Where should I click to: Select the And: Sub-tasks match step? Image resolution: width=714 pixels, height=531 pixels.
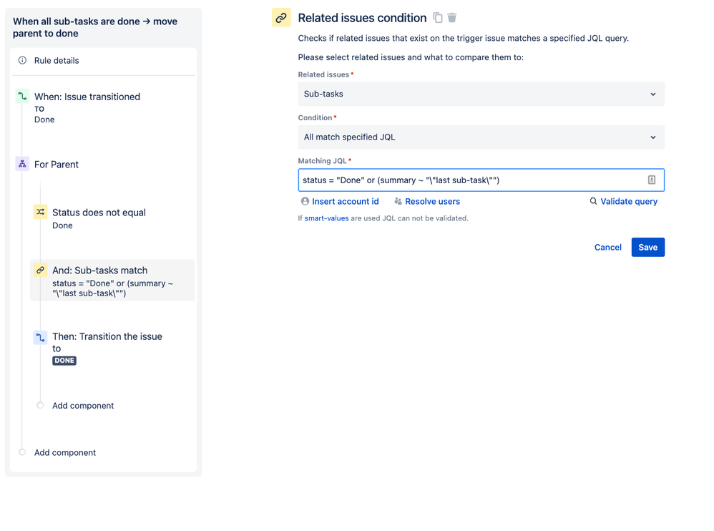(x=112, y=280)
